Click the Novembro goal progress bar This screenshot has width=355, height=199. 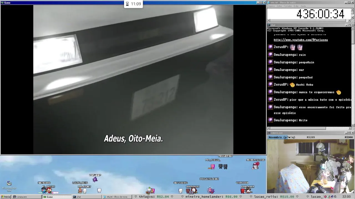tap(311, 137)
